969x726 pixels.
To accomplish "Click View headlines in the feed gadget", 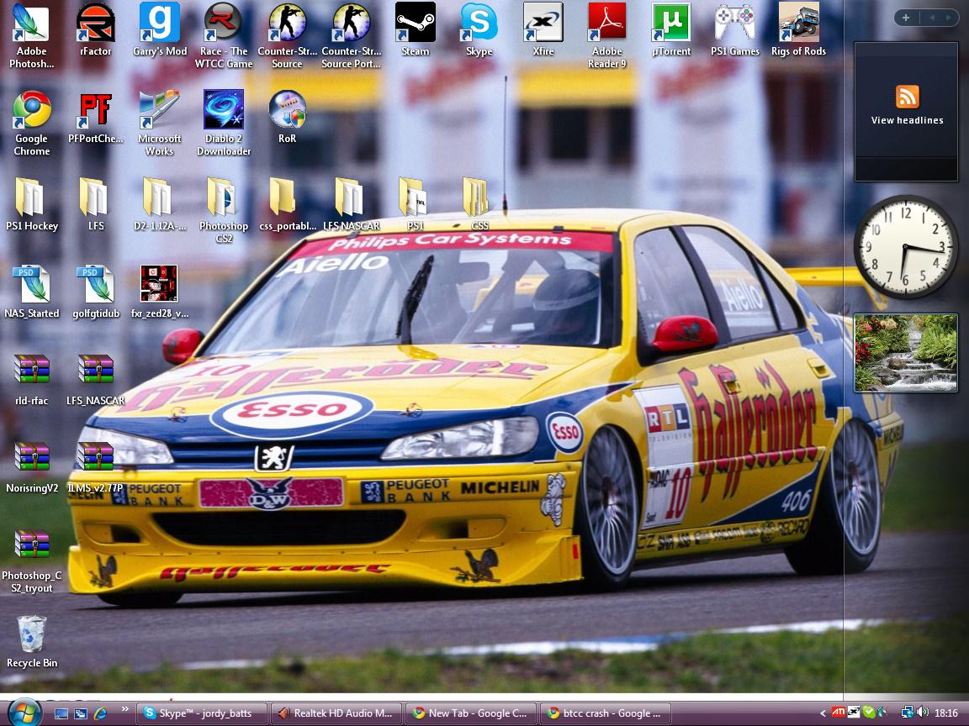I will 908,120.
